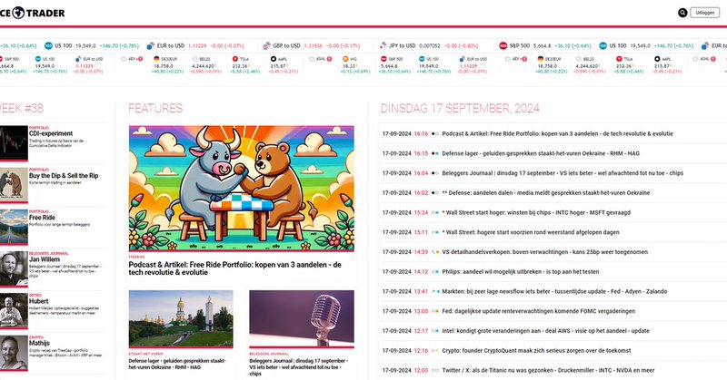Click the arrow marker icon beside 13:41

tap(433, 292)
